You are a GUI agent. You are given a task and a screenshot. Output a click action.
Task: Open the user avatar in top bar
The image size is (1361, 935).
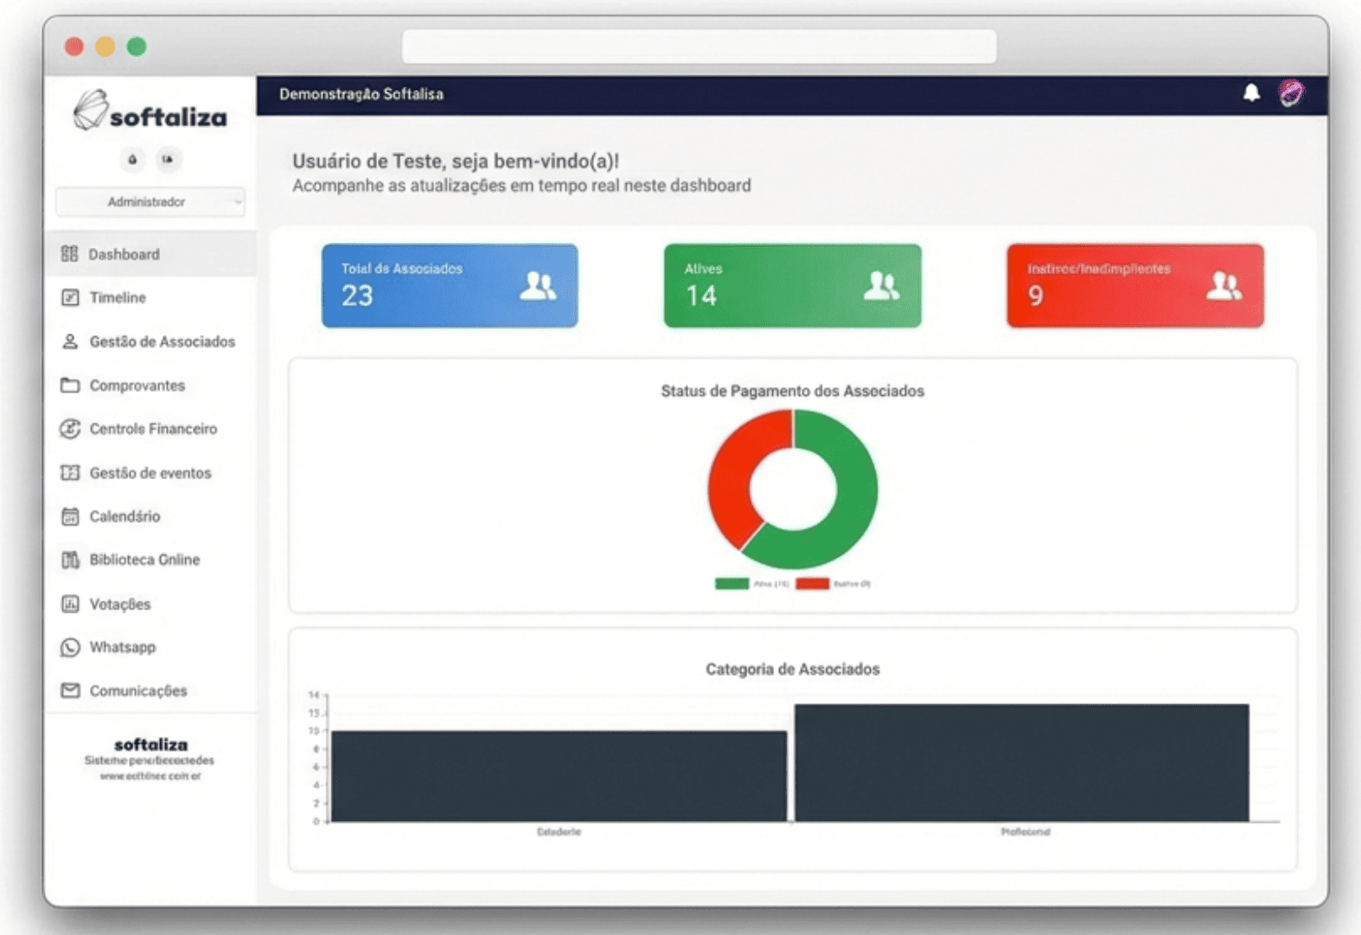point(1291,92)
